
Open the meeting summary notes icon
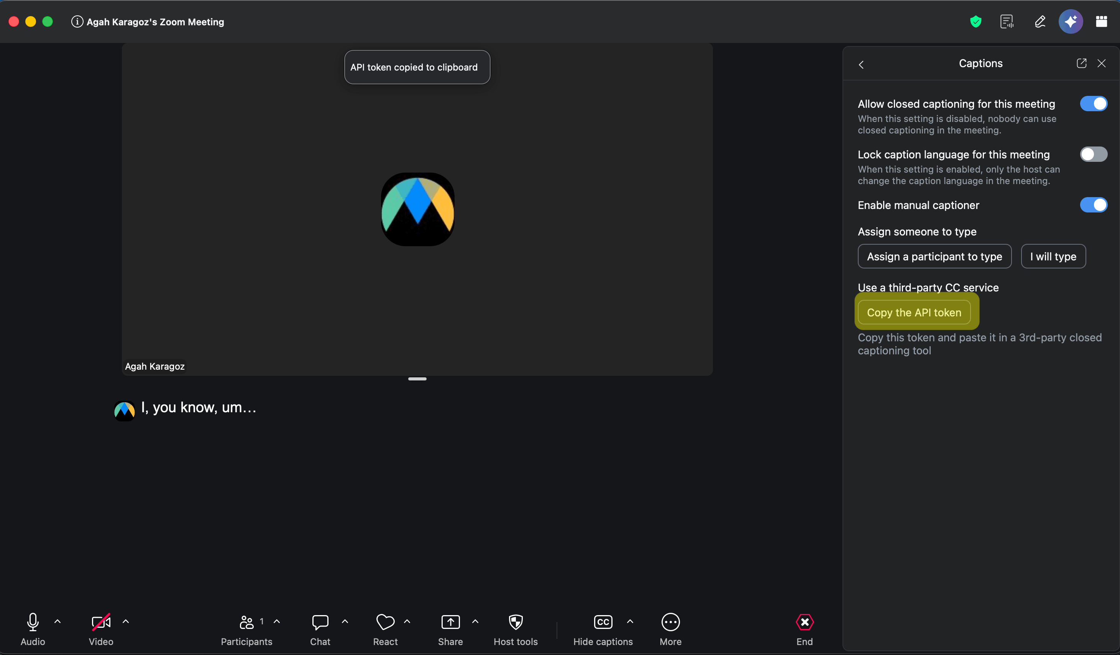(x=1007, y=21)
